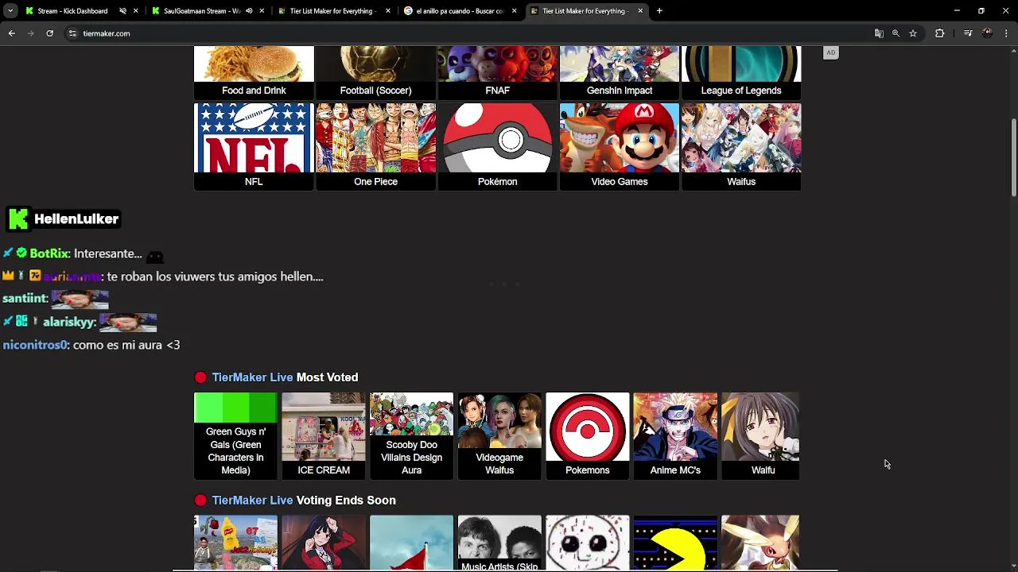Open the League of Legends category

741,72
